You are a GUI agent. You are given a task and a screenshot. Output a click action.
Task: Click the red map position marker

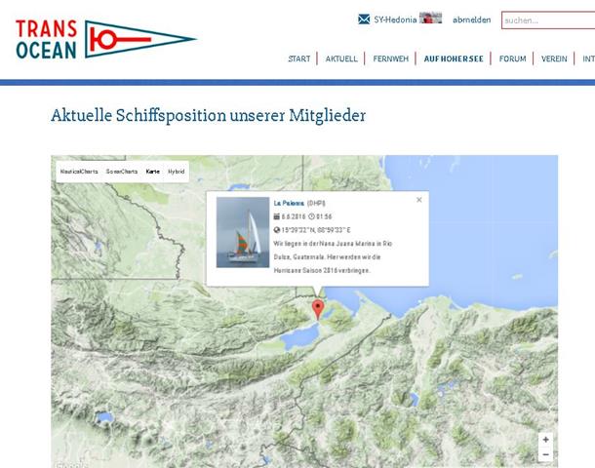click(x=317, y=309)
